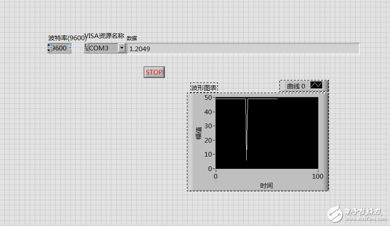Select the 曲线 0 plot legend label
Viewport: 390px width, 226px height.
(x=296, y=86)
